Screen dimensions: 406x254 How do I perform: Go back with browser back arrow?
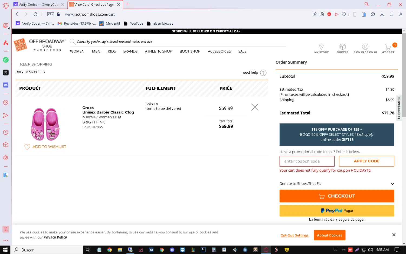(17, 14)
